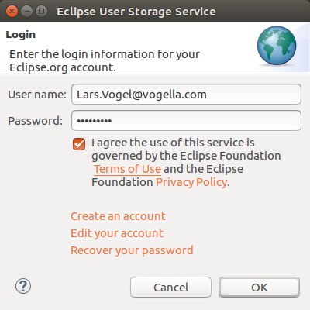The height and width of the screenshot is (310, 310).
Task: Confirm login with the OK button
Action: pos(260,288)
